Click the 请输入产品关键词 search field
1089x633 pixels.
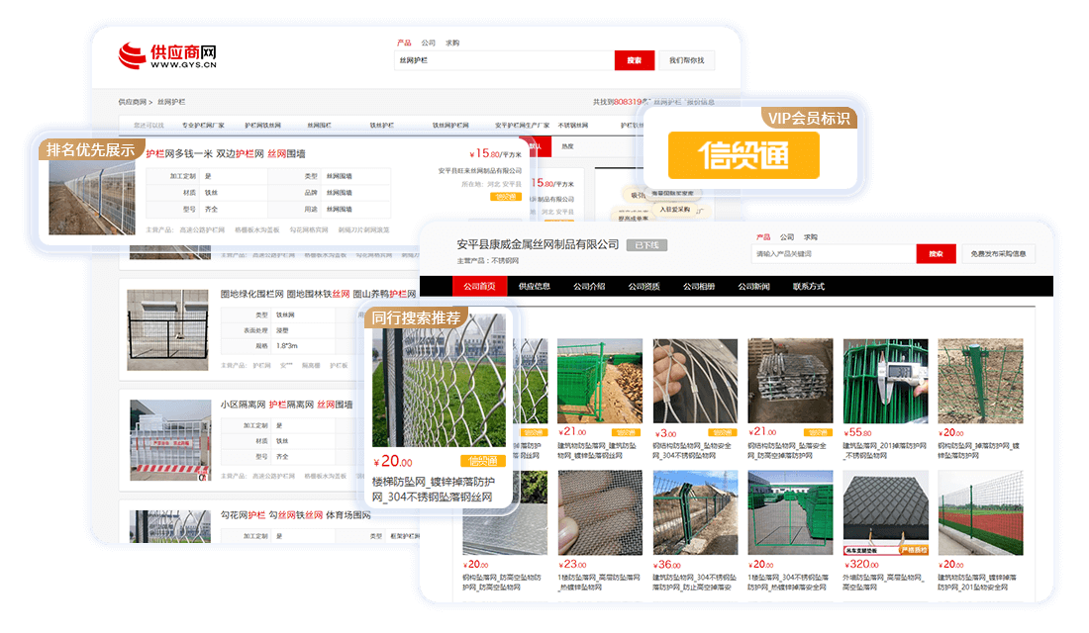(834, 254)
